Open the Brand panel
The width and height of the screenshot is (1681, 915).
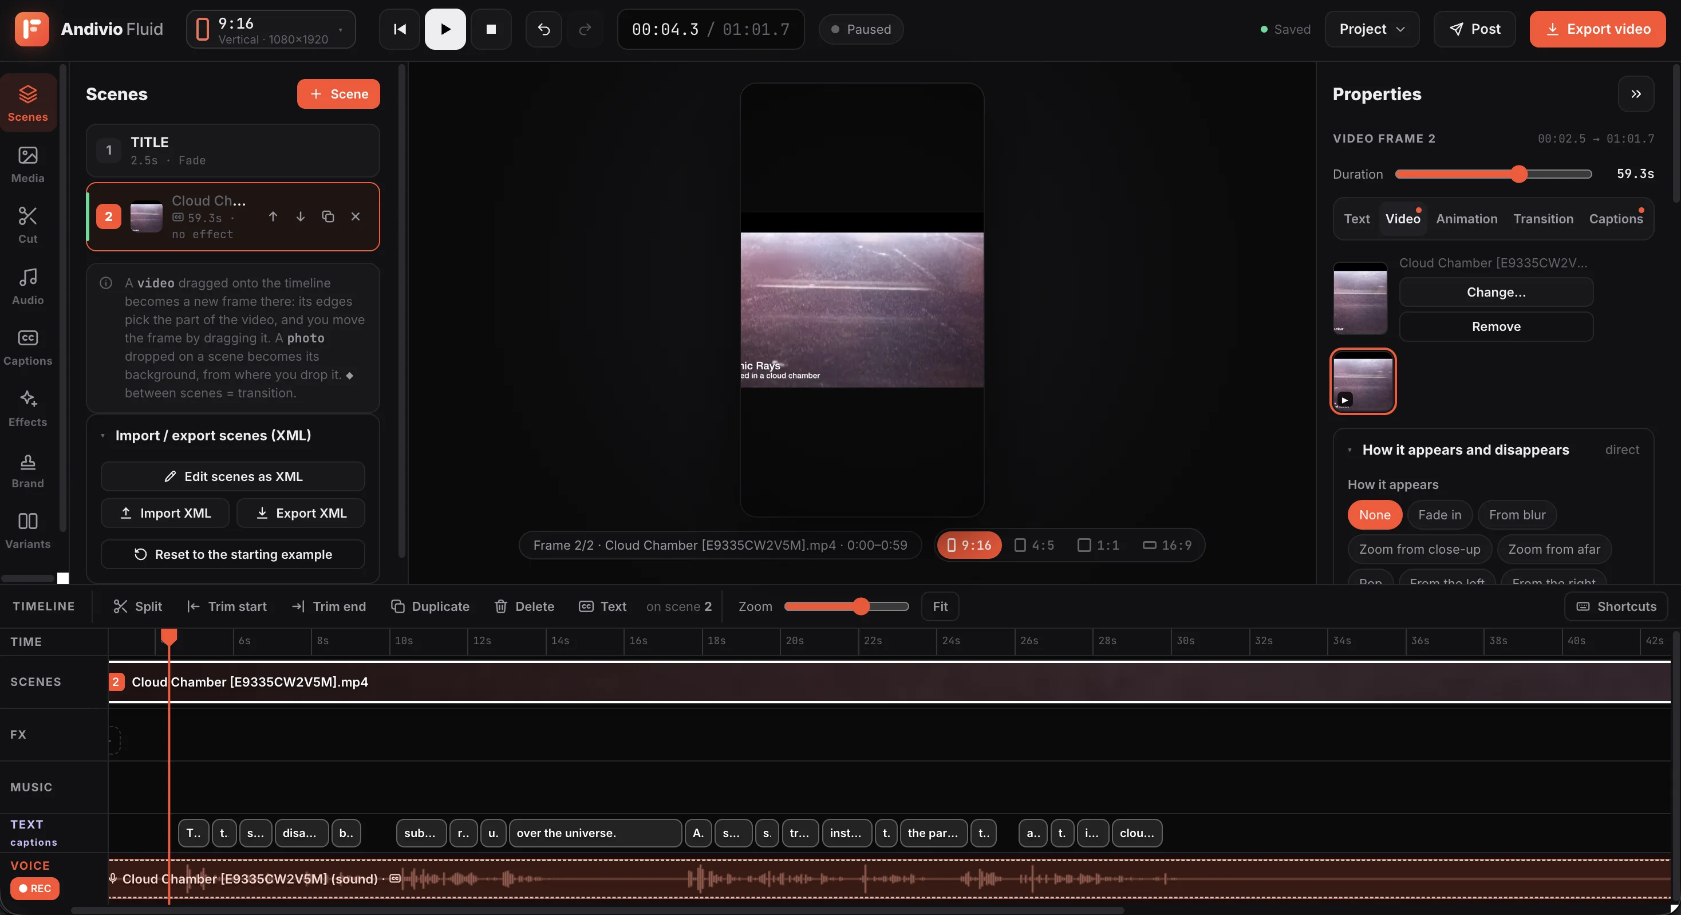[x=28, y=470]
